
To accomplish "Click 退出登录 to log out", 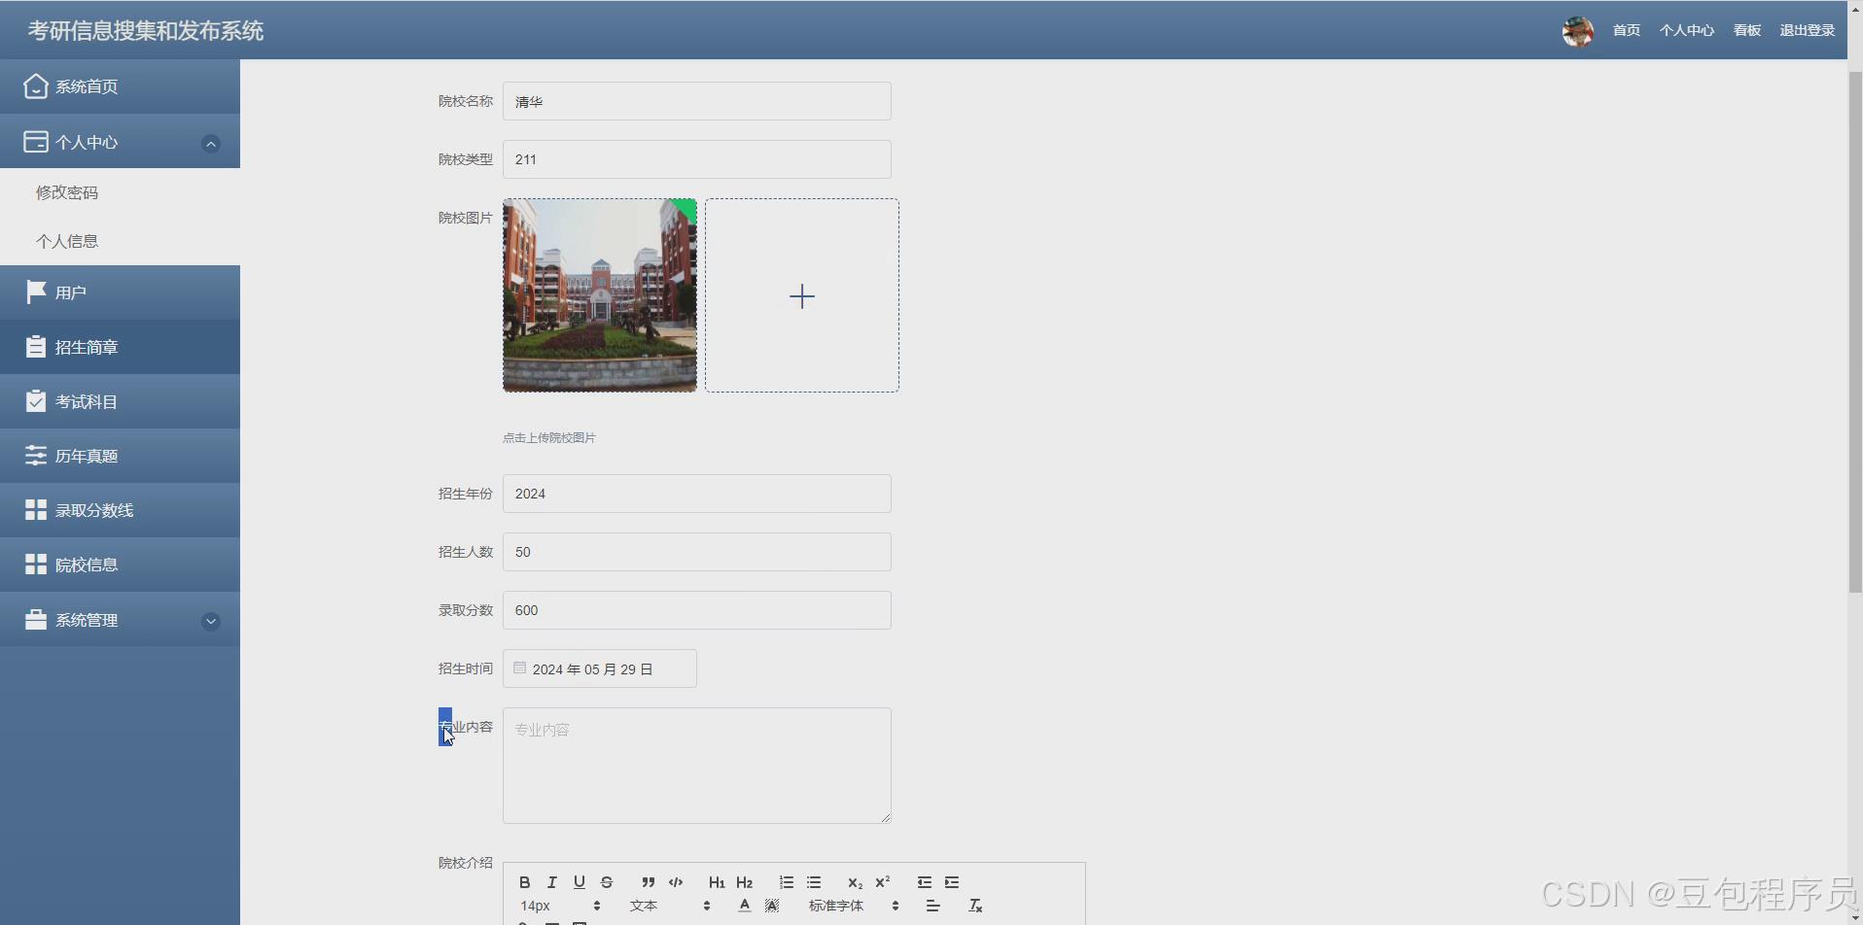I will (1808, 30).
